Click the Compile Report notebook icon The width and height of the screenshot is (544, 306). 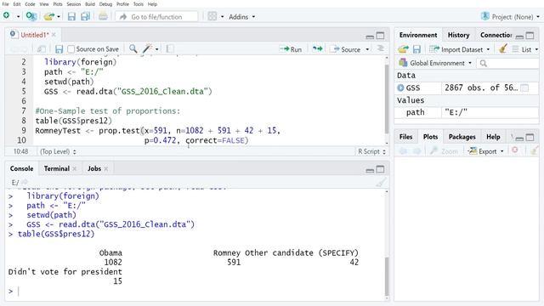pos(170,49)
